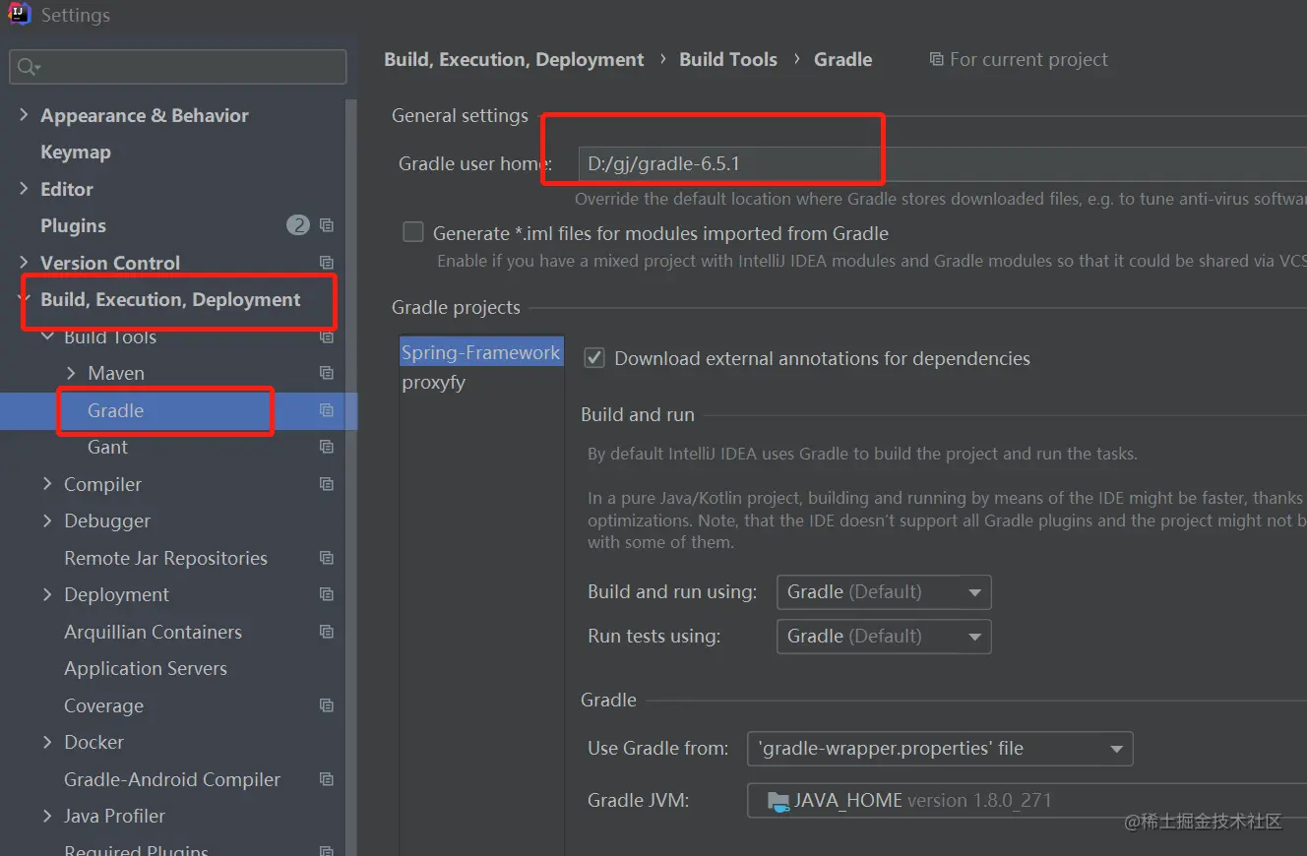Enable Generate *.iml files checkbox

pos(413,233)
